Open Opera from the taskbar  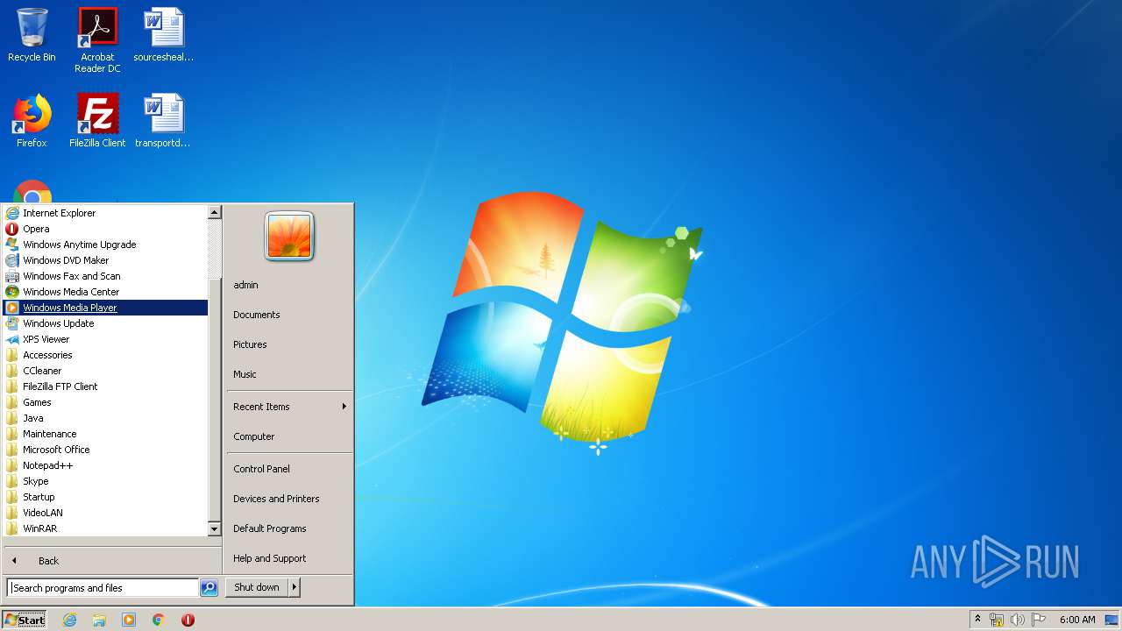pos(188,620)
